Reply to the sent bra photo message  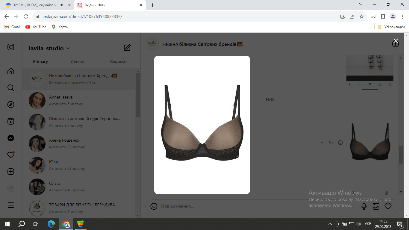[x=331, y=143]
